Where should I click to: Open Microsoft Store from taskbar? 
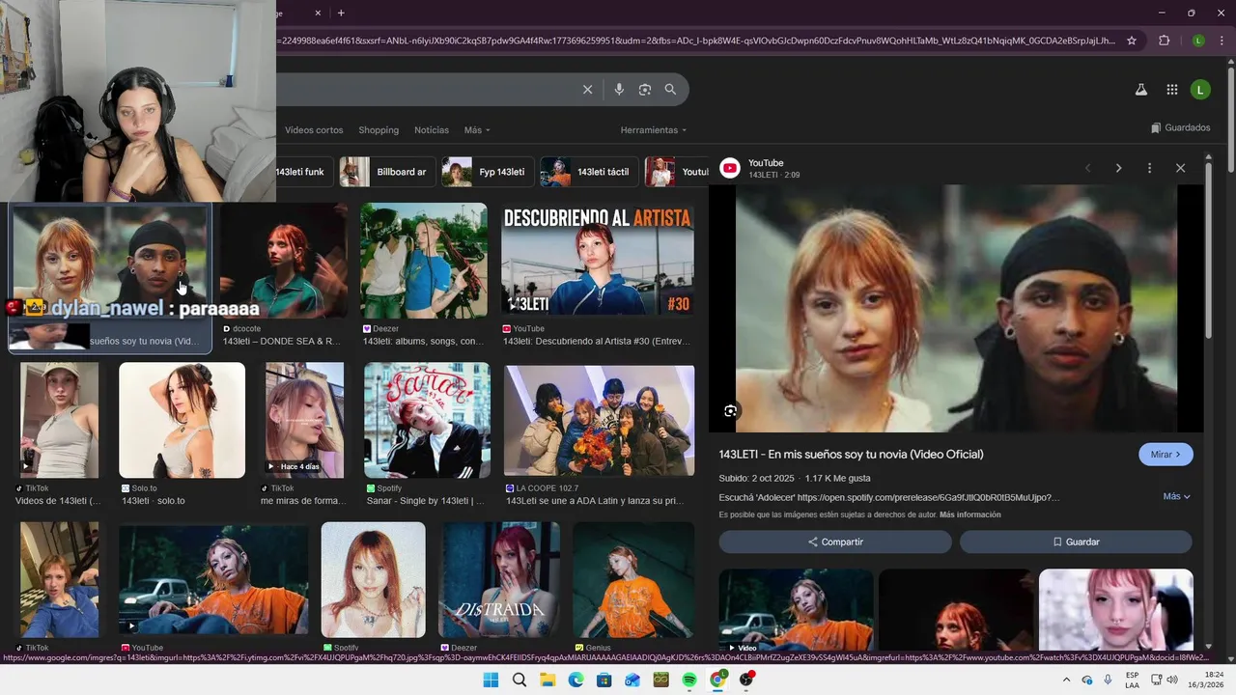[604, 680]
